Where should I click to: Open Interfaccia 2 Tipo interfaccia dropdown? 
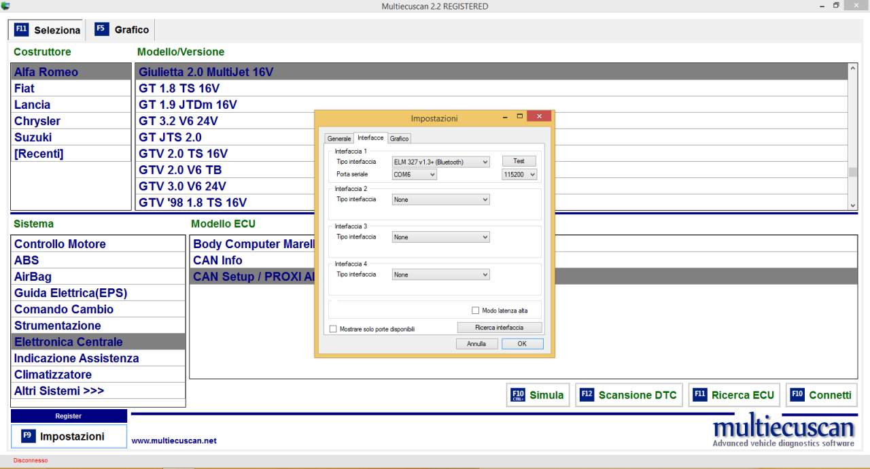pos(441,200)
